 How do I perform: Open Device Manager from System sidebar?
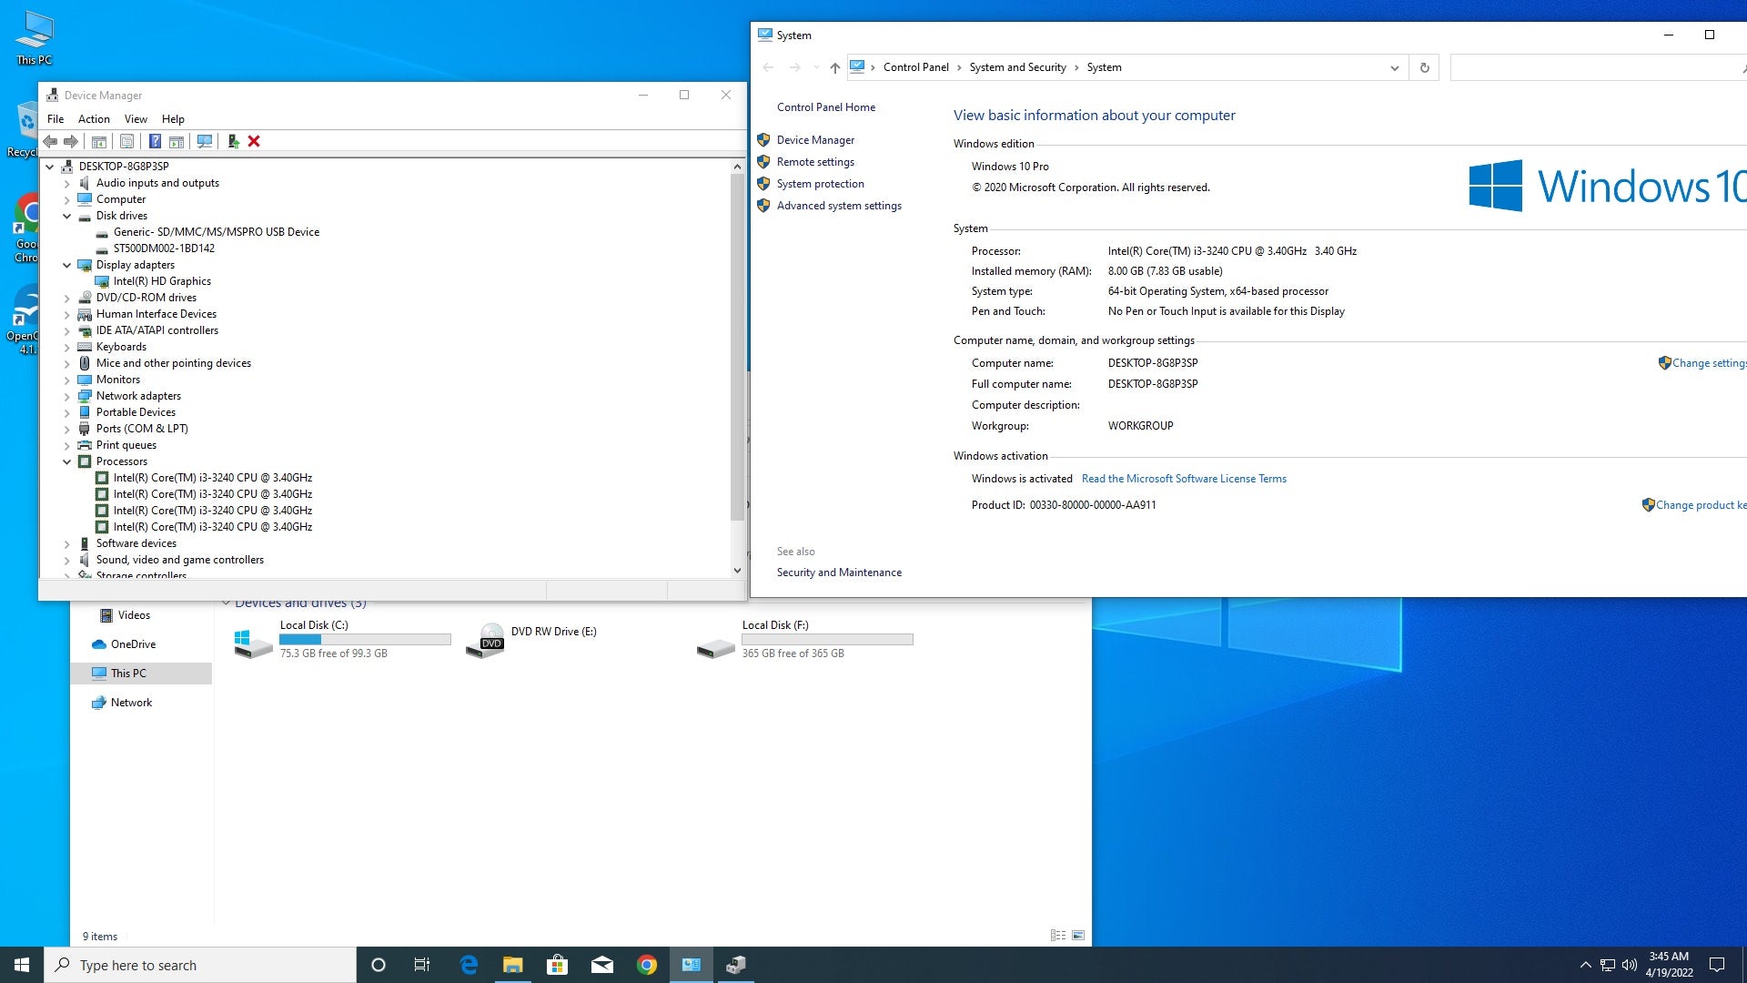pos(815,139)
